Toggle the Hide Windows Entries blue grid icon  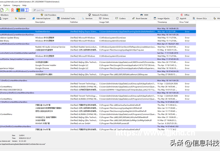22,10
